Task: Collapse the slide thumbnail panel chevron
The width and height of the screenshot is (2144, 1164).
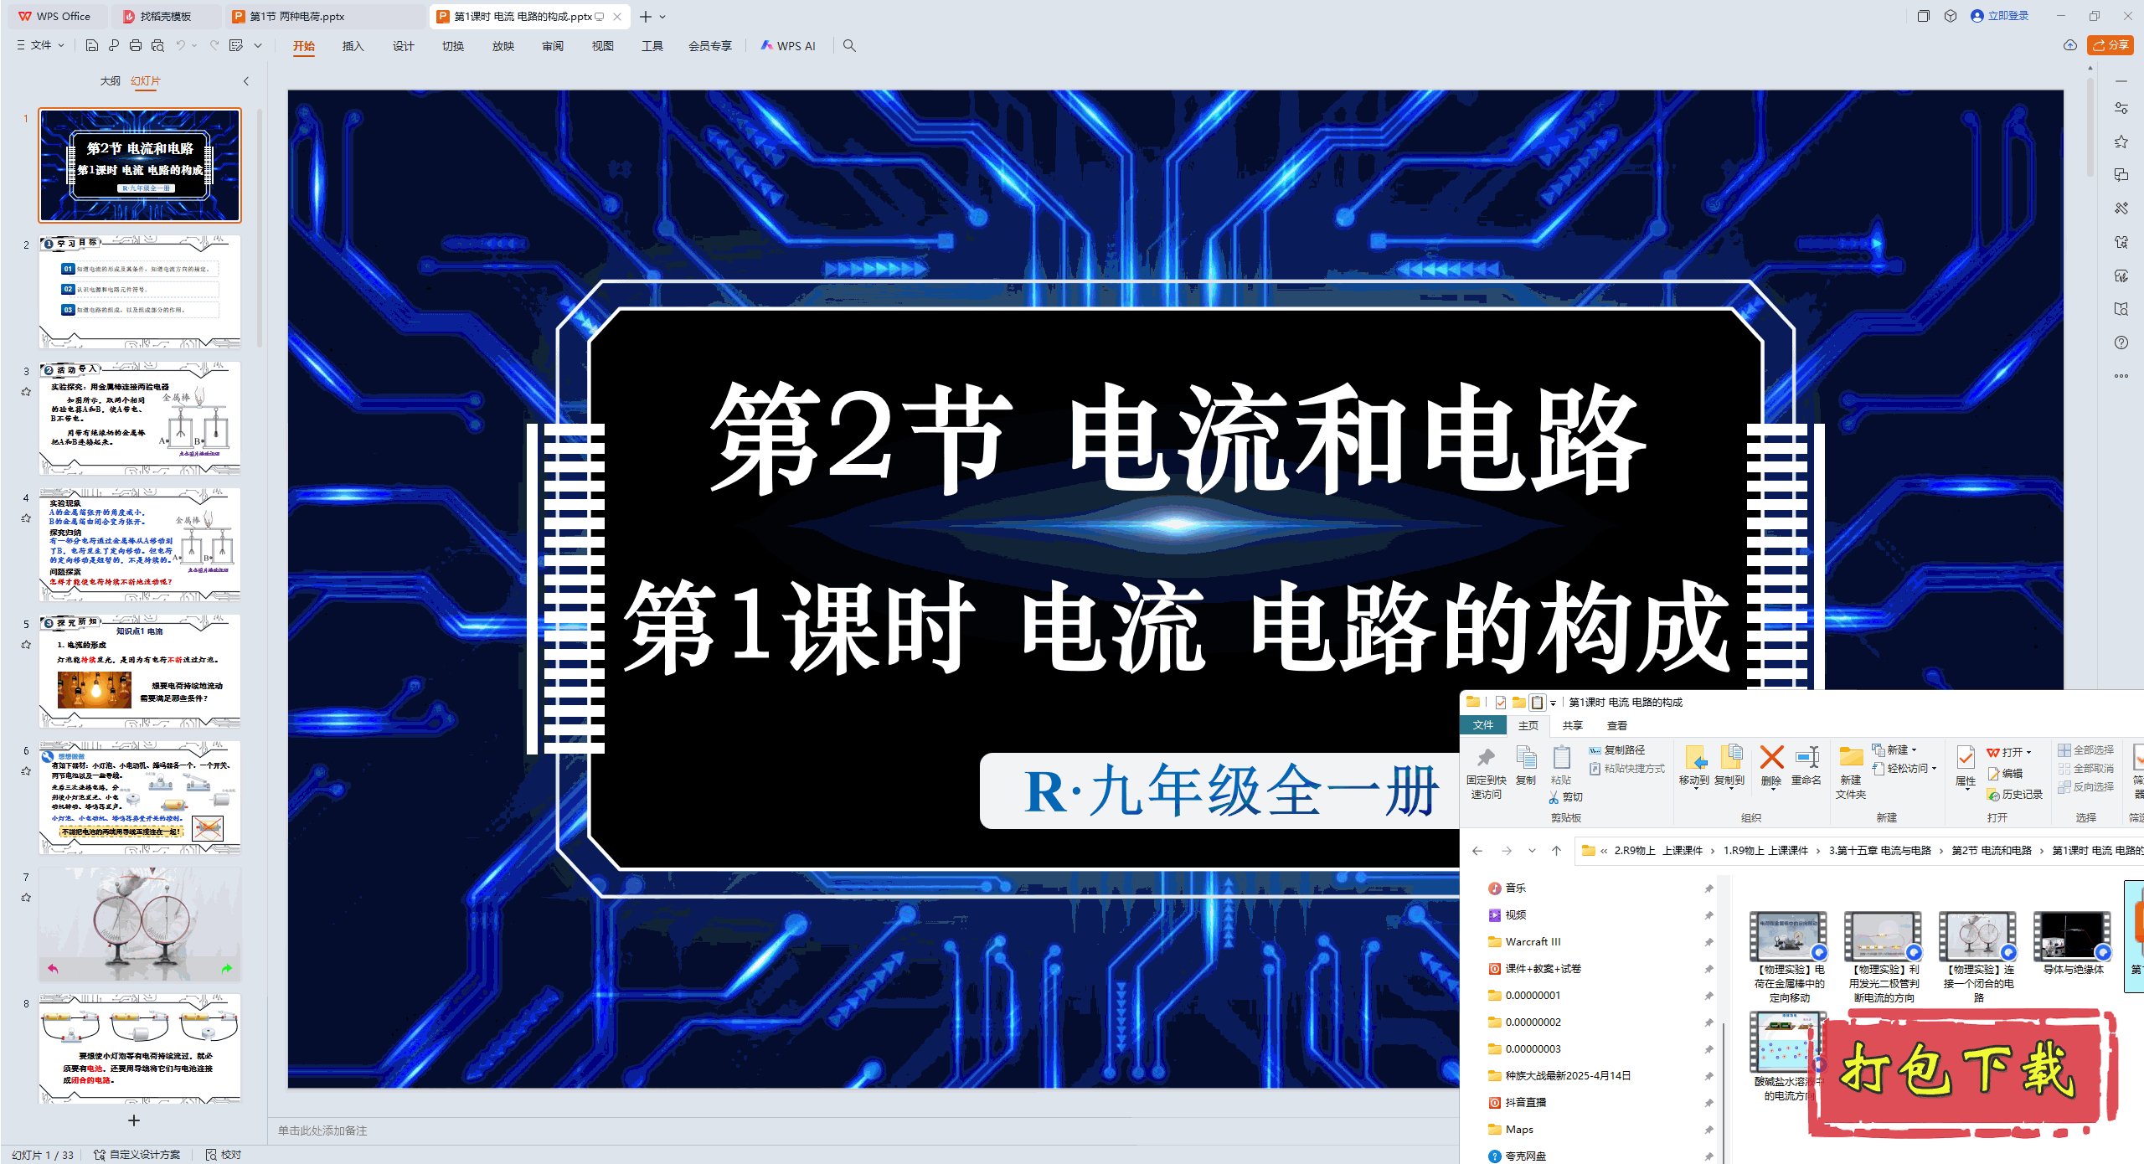Action: coord(246,81)
